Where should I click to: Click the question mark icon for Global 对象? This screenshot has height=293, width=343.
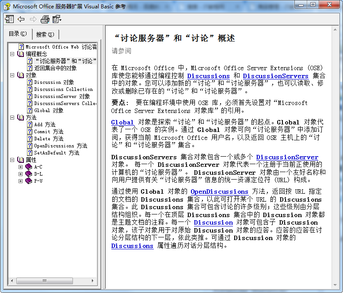click(x=30, y=110)
